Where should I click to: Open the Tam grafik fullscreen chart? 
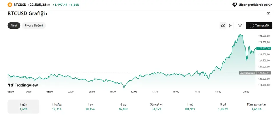point(259,26)
